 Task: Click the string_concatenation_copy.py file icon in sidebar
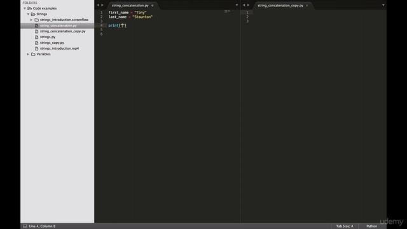(x=37, y=31)
